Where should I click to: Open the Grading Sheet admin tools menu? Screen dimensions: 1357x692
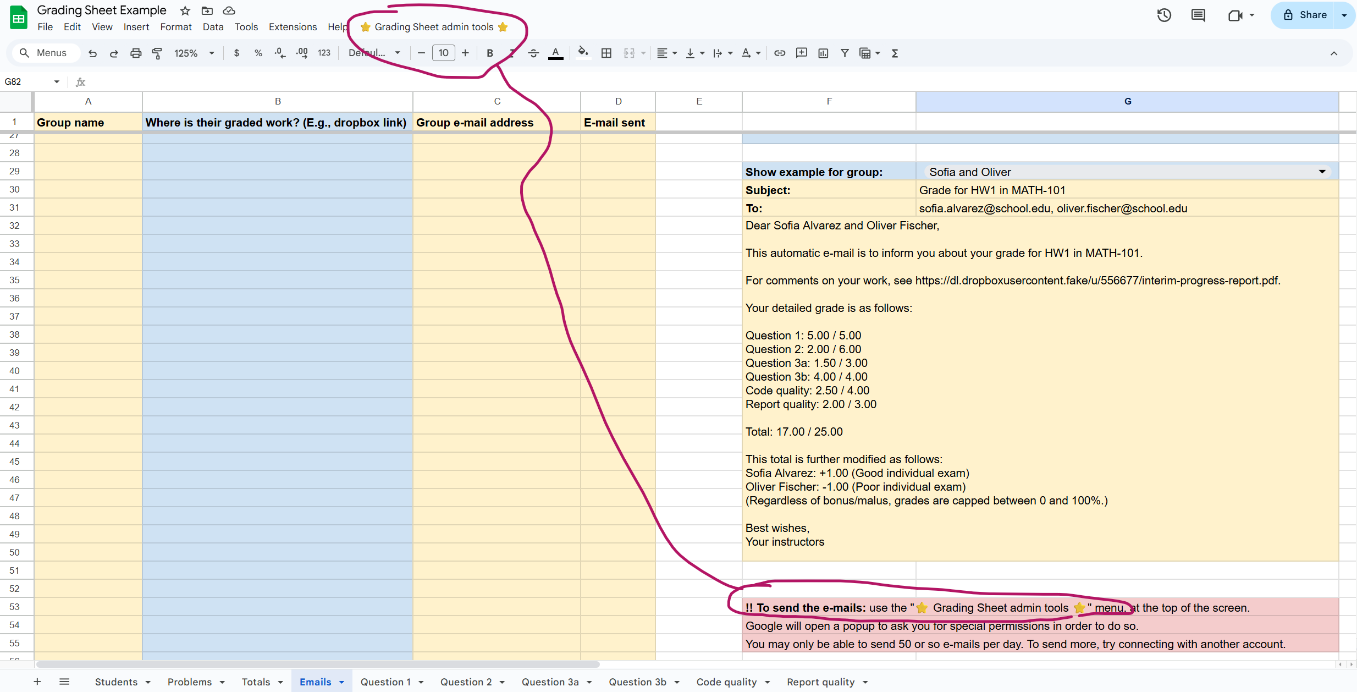434,27
